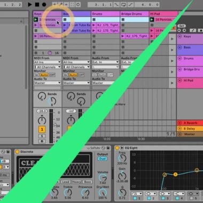Collapse the Keys track in arrangement list
The image size is (203, 203).
[179, 36]
